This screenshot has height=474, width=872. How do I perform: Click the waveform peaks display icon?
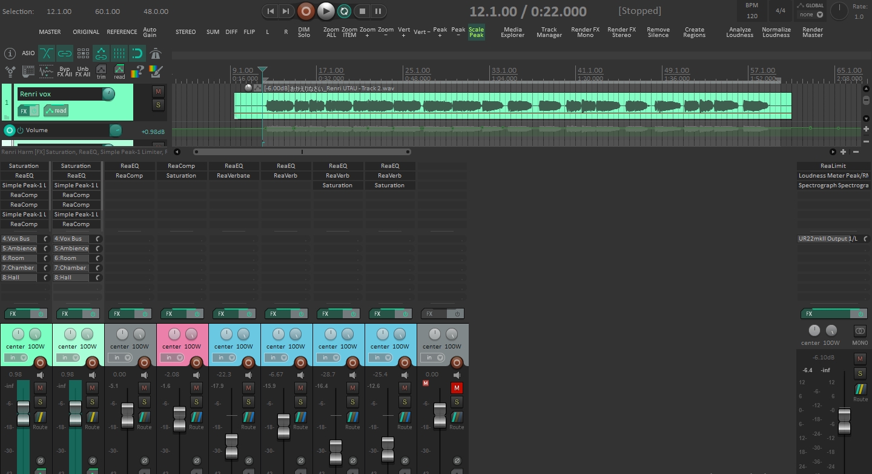47,72
